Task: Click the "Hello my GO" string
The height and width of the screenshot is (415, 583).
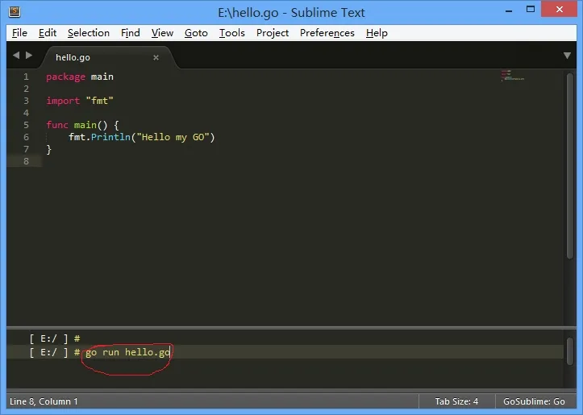Action: pos(173,137)
